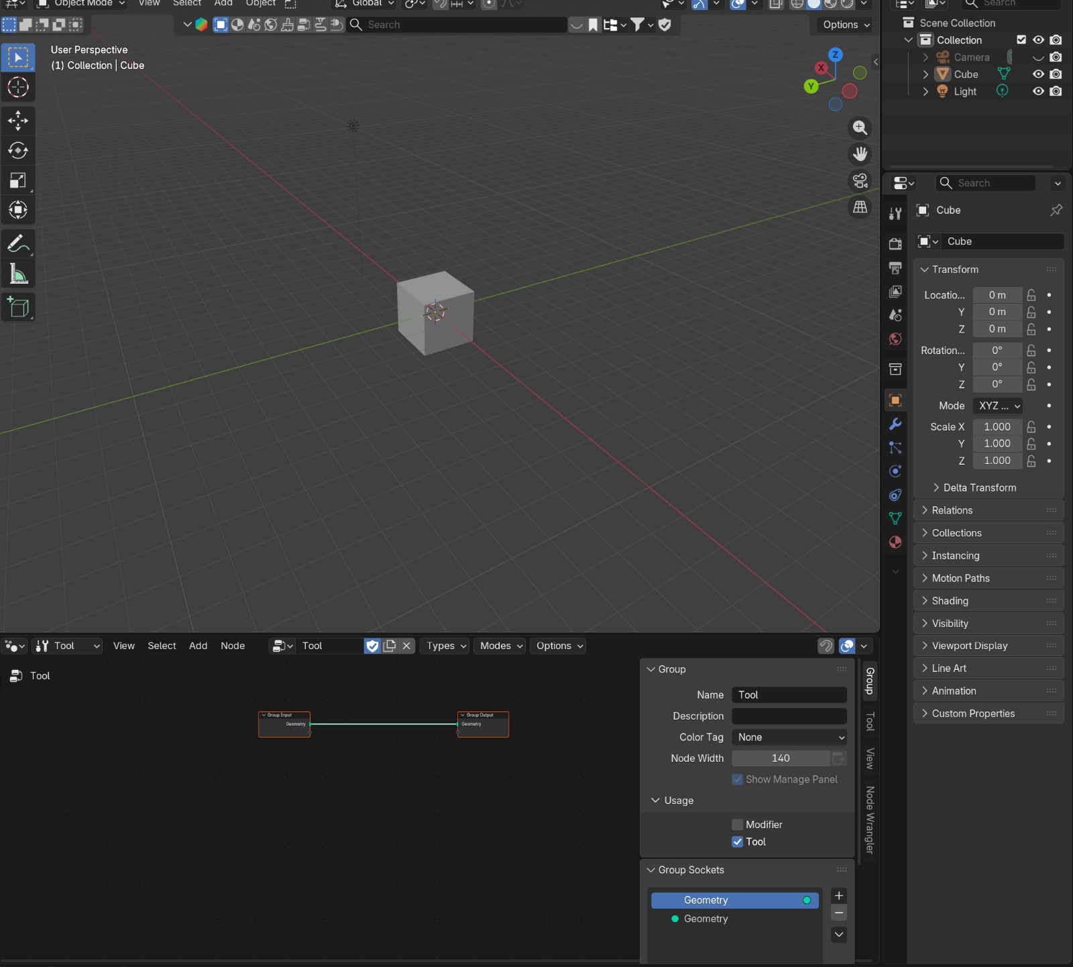Open the Color Tag dropdown
The image size is (1073, 967).
[x=789, y=737]
